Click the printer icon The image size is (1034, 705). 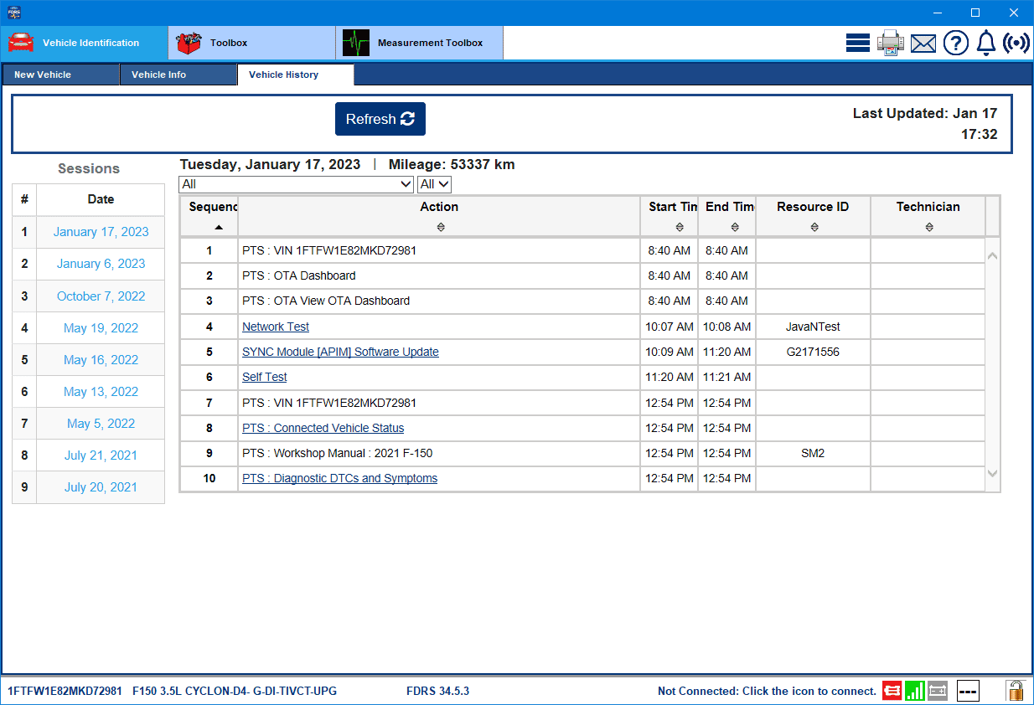891,44
